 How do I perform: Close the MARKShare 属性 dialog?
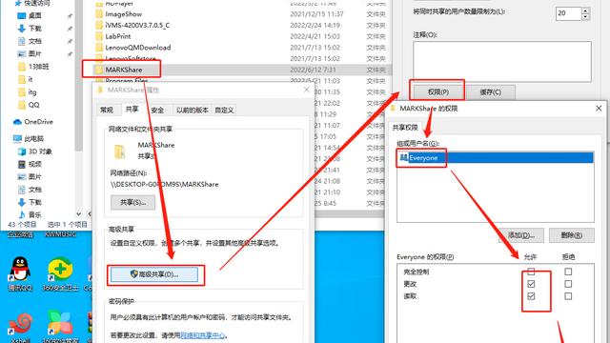(307, 90)
